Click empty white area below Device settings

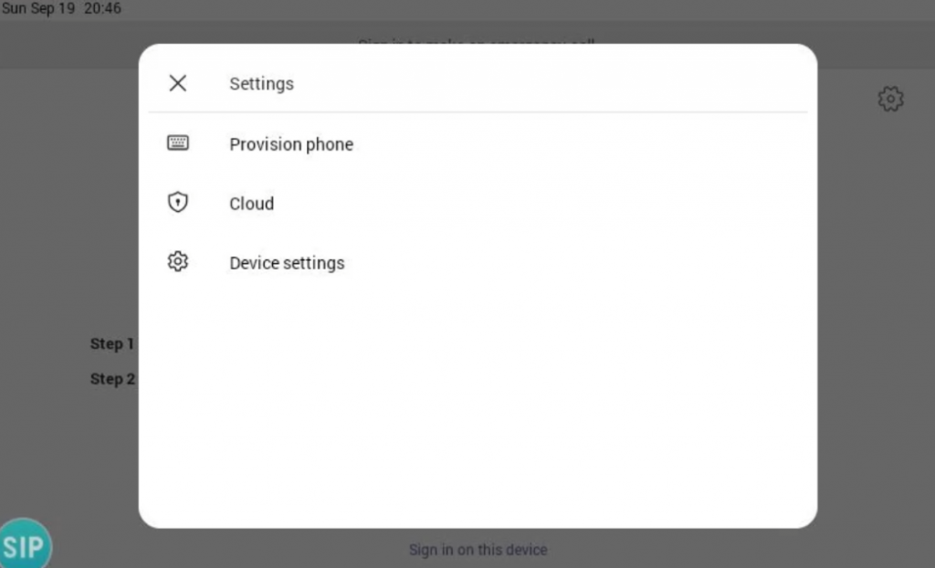tap(478, 405)
